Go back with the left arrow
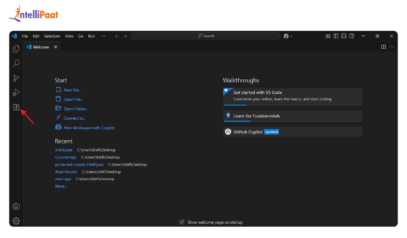407x238 pixels. [x=117, y=36]
